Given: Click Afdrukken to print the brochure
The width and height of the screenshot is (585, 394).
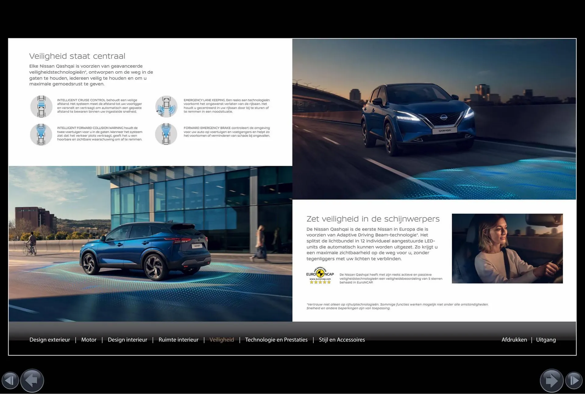Looking at the screenshot, I should click(515, 339).
